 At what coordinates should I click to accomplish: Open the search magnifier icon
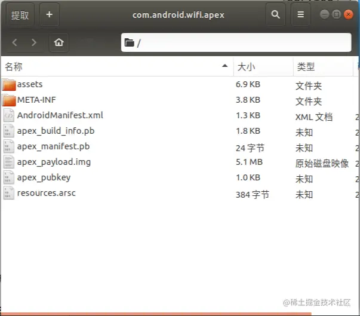(276, 15)
